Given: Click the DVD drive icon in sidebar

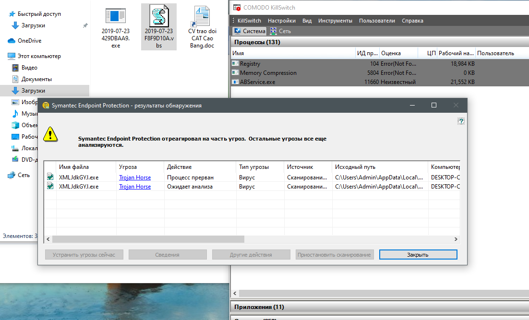Looking at the screenshot, I should [x=15, y=159].
